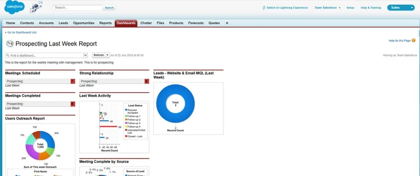Switch to the Reports tab
Screen dimensions: 420x176
click(105, 23)
